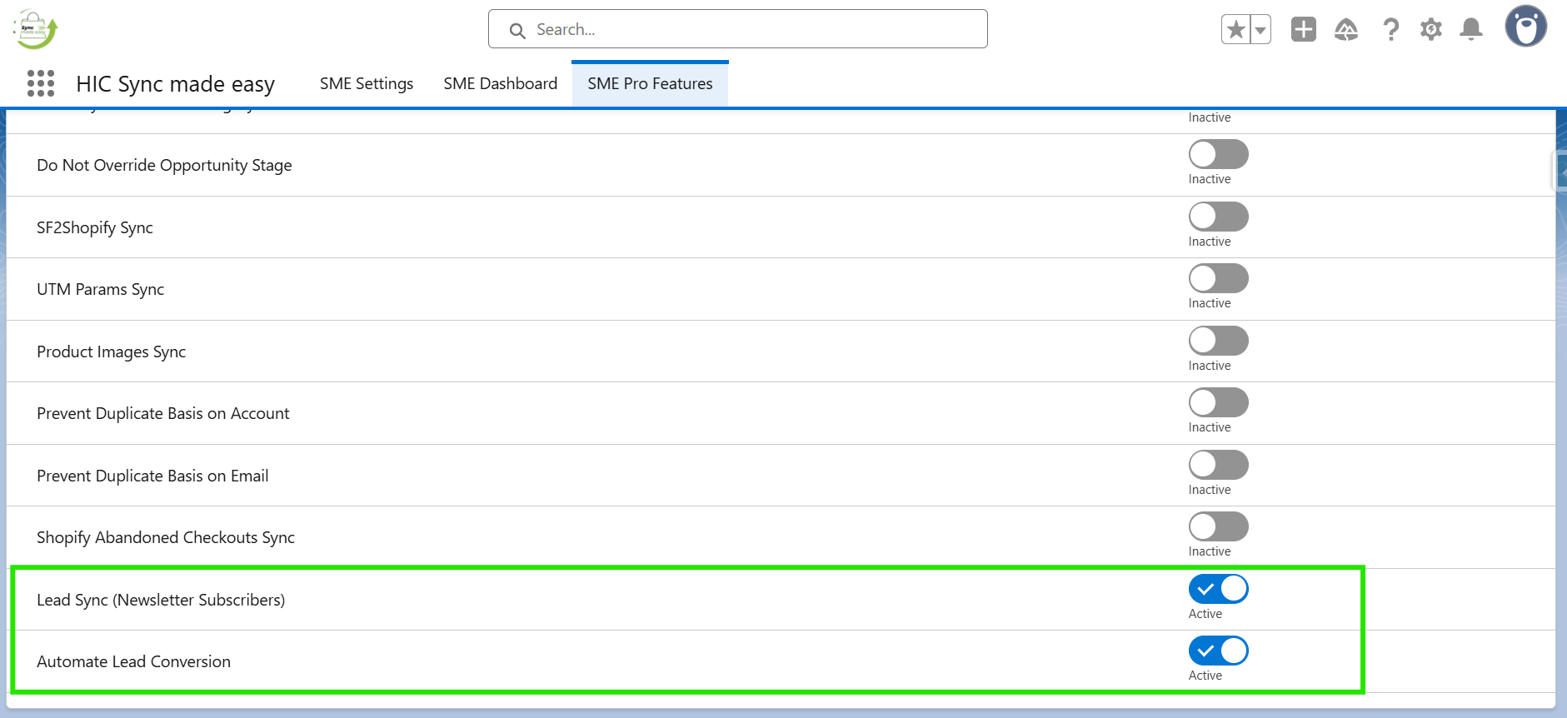Open the Help question mark icon
Viewport: 1567px width, 718px height.
(1390, 30)
